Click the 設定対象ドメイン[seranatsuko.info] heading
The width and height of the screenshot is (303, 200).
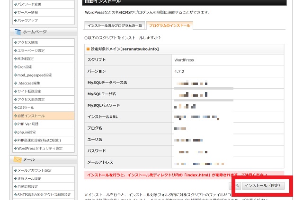[x=125, y=49]
